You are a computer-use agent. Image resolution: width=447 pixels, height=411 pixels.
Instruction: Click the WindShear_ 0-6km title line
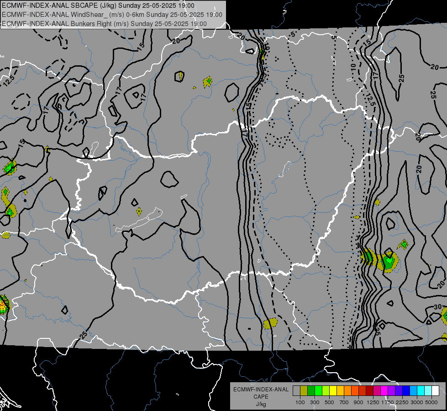point(112,15)
